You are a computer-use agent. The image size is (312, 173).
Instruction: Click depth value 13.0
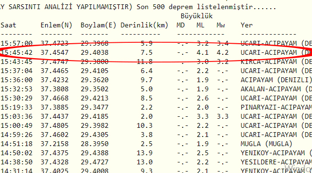click(144, 162)
